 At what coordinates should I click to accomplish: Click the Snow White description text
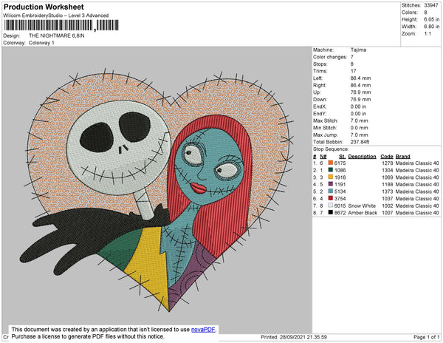pyautogui.click(x=362, y=206)
